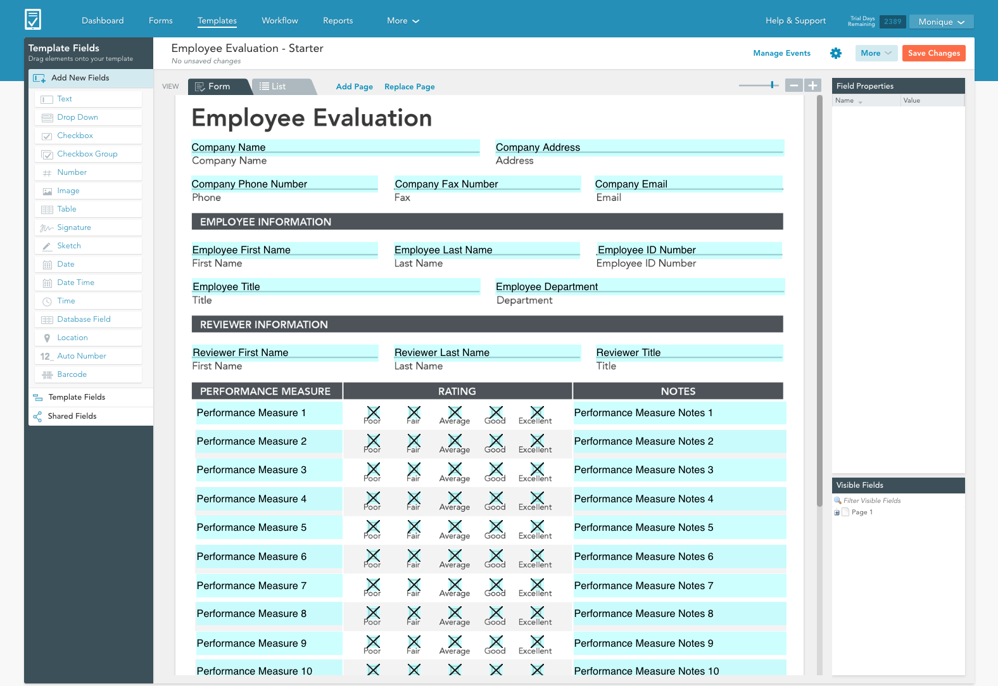Select the Image field element
The height and width of the screenshot is (686, 998).
click(x=88, y=191)
